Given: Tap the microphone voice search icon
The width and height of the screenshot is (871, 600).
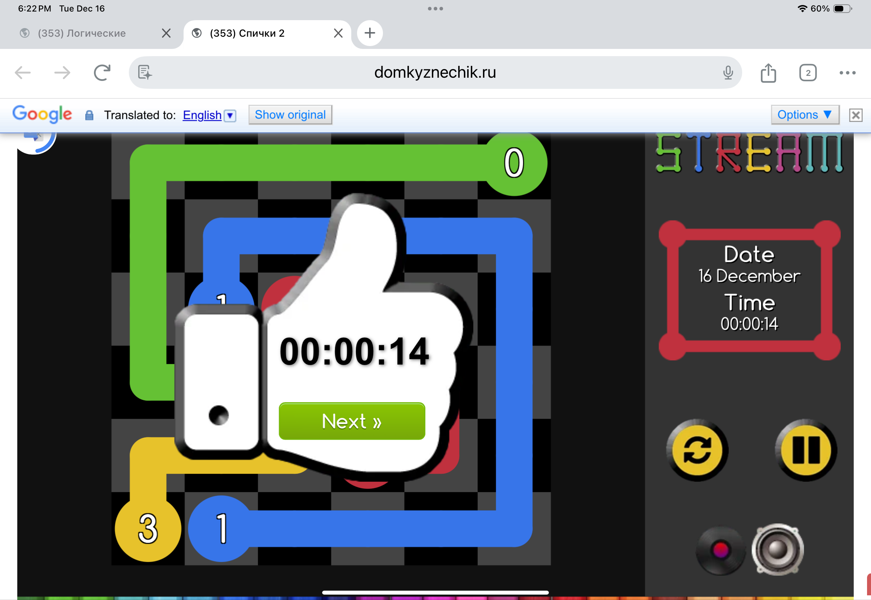Looking at the screenshot, I should pyautogui.click(x=728, y=73).
